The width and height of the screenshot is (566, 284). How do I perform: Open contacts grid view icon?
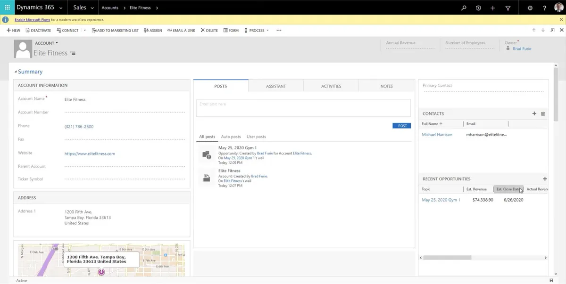pos(543,114)
